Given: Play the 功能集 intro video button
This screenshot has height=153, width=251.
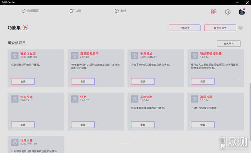Looking at the screenshot, I should point(25,28).
